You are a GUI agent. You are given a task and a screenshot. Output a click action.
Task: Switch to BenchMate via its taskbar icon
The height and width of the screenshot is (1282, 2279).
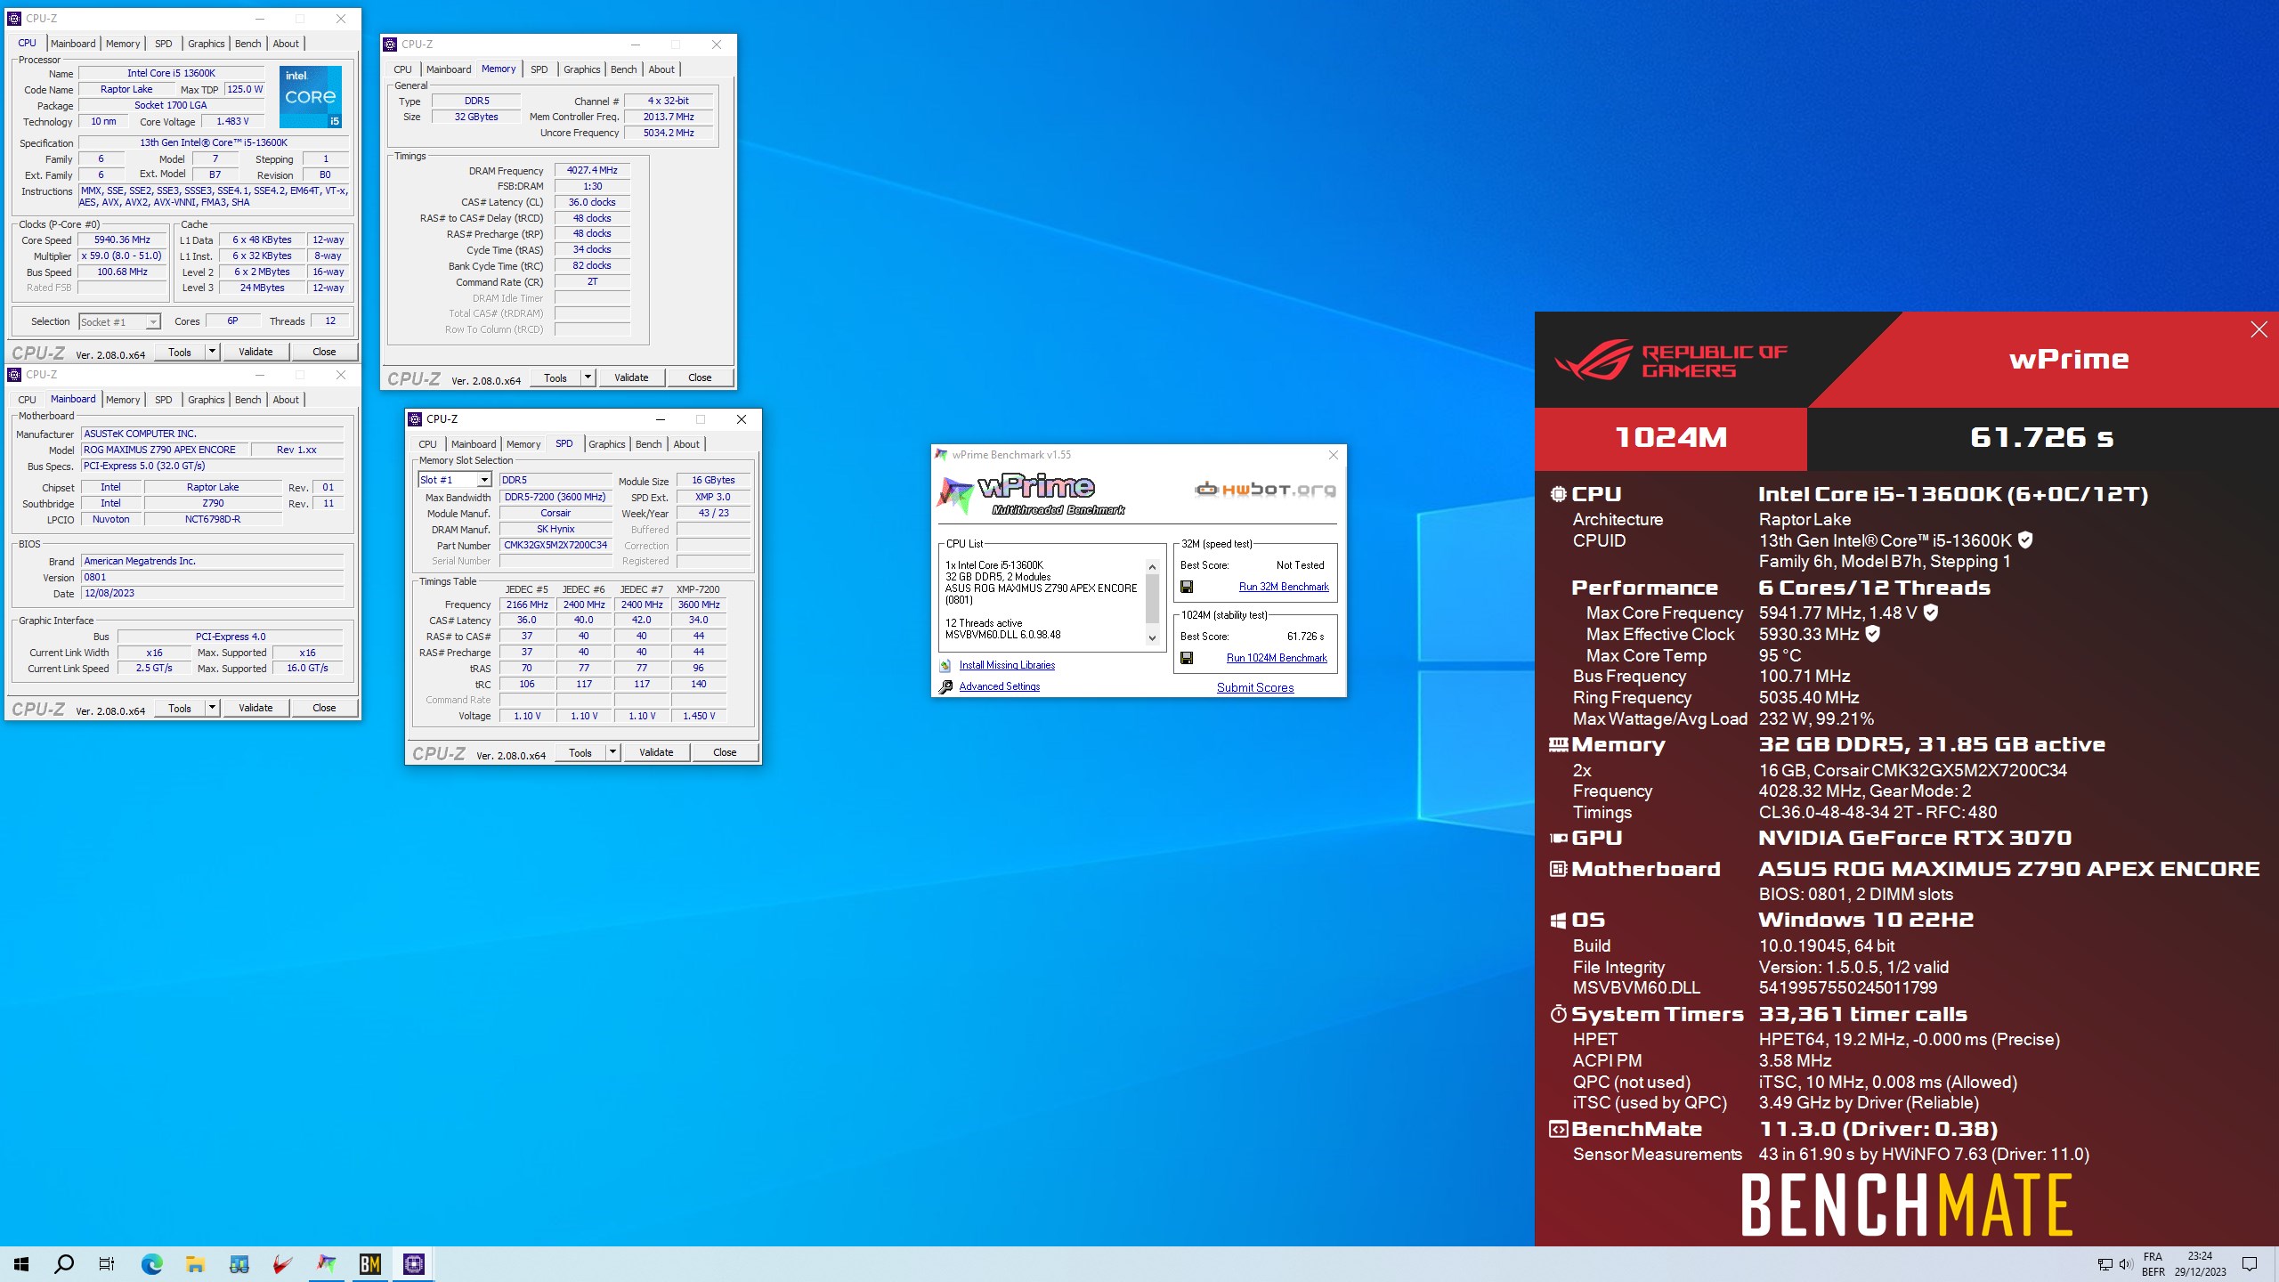click(x=370, y=1263)
